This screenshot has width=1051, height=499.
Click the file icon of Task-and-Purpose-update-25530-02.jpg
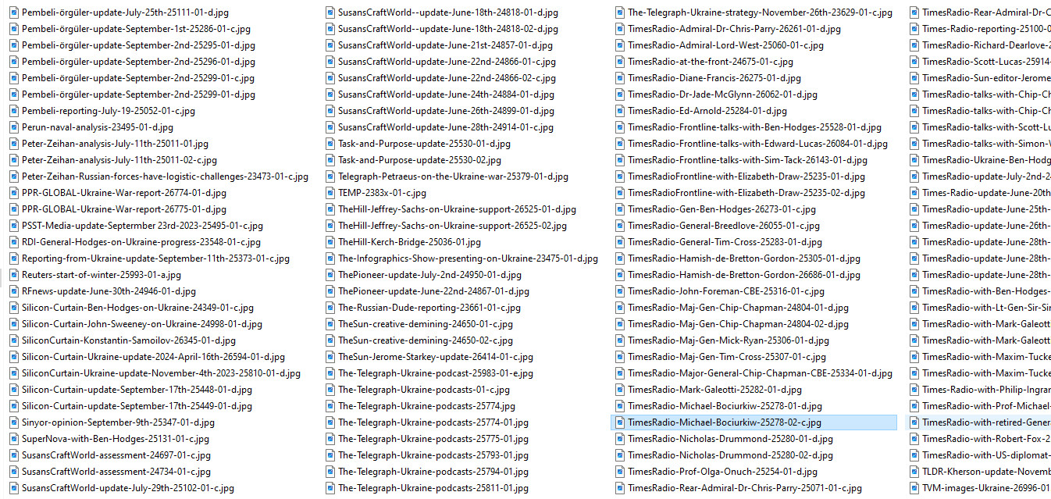[x=330, y=160]
